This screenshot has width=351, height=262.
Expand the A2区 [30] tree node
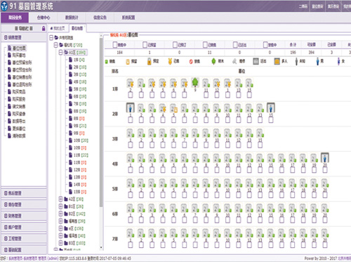coord(60,199)
